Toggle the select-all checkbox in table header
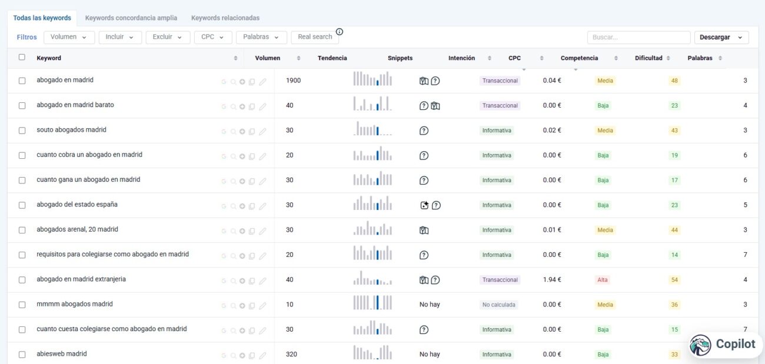The image size is (765, 364). (22, 57)
